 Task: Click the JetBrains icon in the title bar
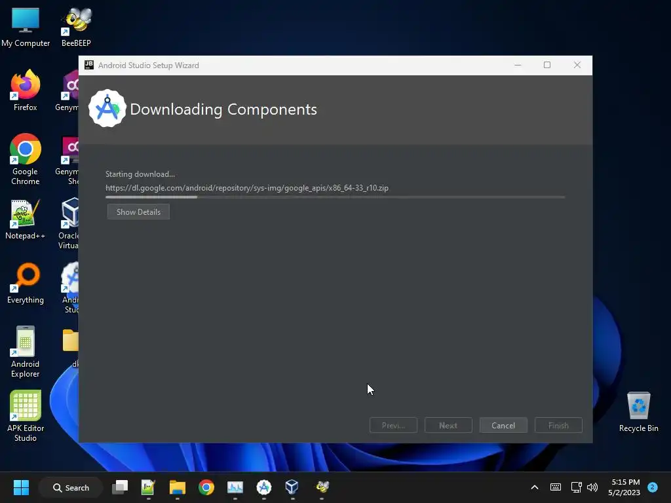pos(89,65)
